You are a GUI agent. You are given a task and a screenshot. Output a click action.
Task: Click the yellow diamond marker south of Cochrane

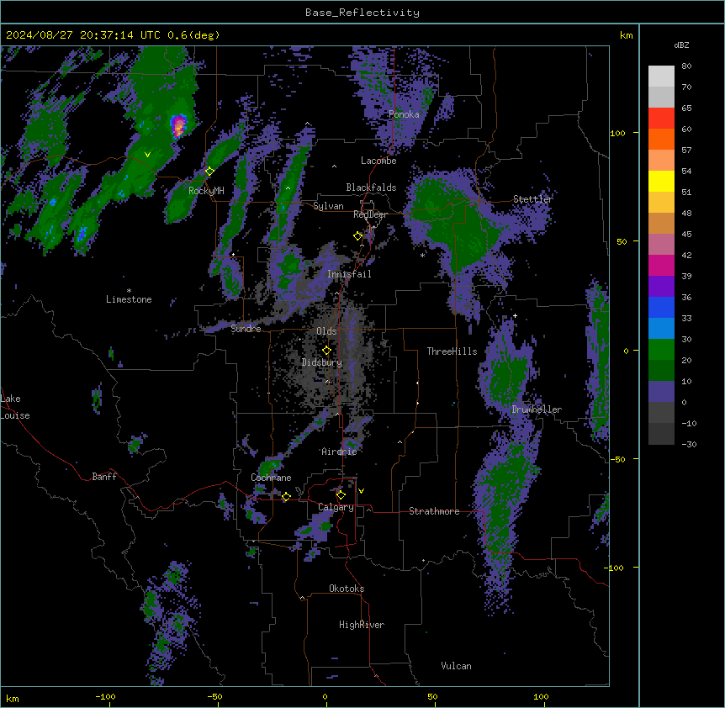click(286, 497)
